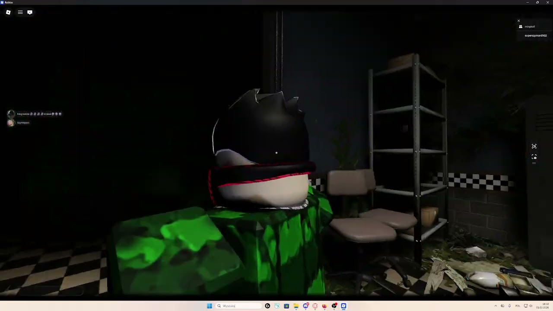Select player superszymon0102 in player list
553x311 pixels.
pos(536,35)
